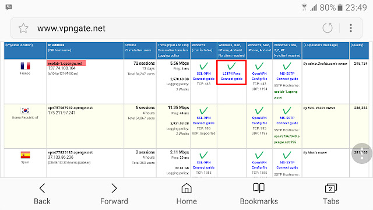
Task: Tap the SSL-VPN green checkmark in France row
Action: 203,66
